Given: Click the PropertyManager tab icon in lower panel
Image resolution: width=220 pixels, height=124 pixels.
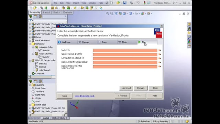Looking at the screenshot, I should pos(35,81).
